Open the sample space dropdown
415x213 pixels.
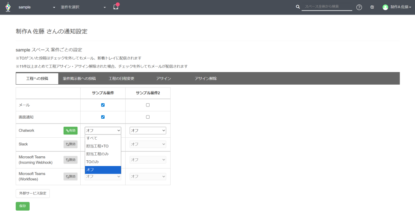tap(36, 7)
